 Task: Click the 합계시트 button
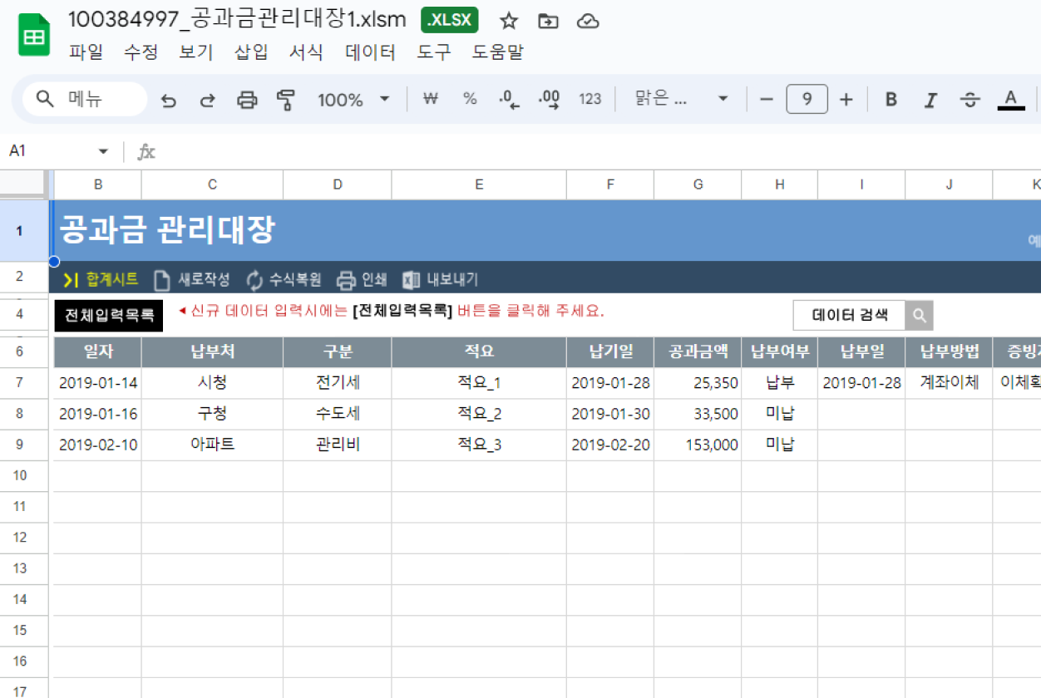point(101,279)
